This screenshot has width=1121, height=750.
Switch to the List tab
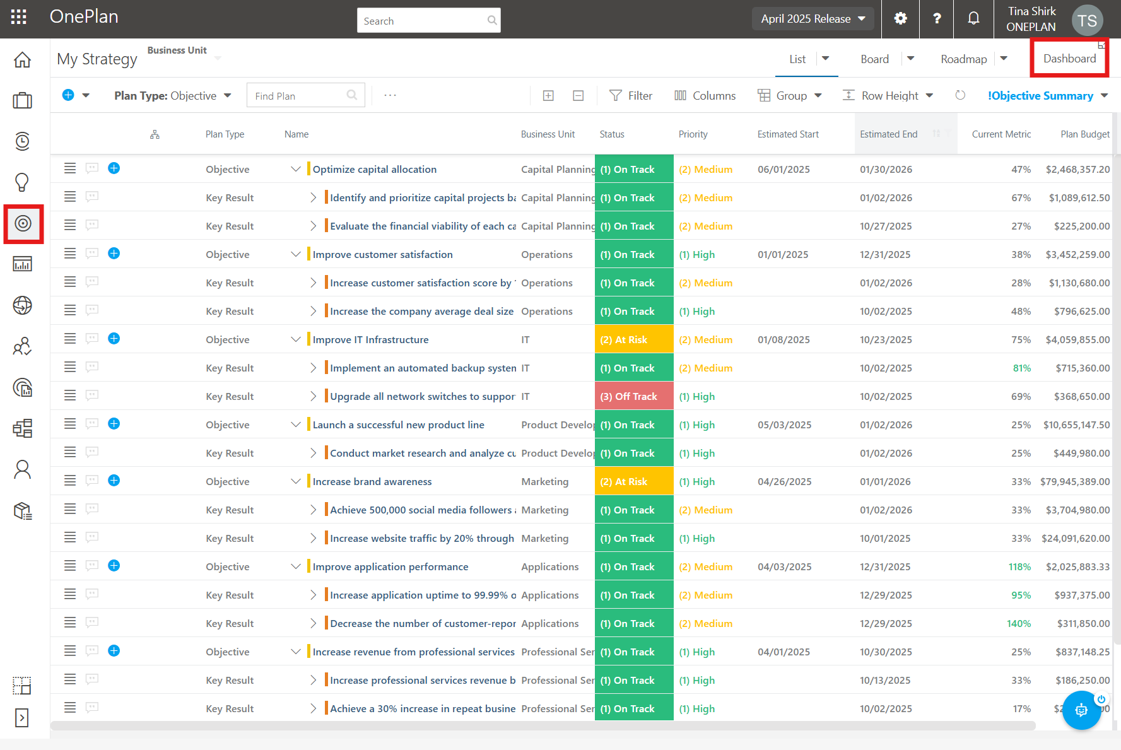pos(797,59)
